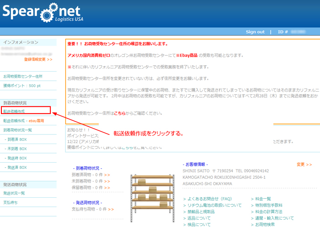Open お荷物受取センター住所 in sidebar

pos(23,76)
